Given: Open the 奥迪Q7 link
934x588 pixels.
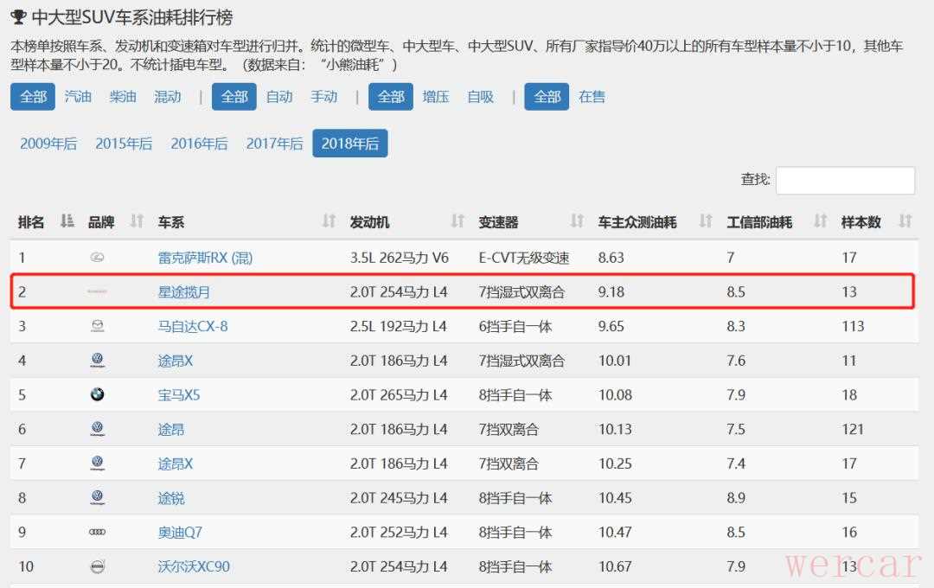Looking at the screenshot, I should [x=180, y=533].
